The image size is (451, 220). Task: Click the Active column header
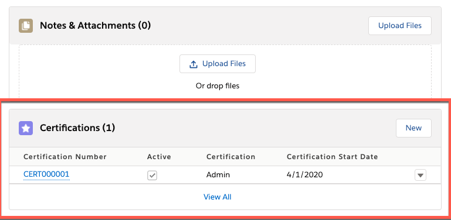click(x=159, y=157)
